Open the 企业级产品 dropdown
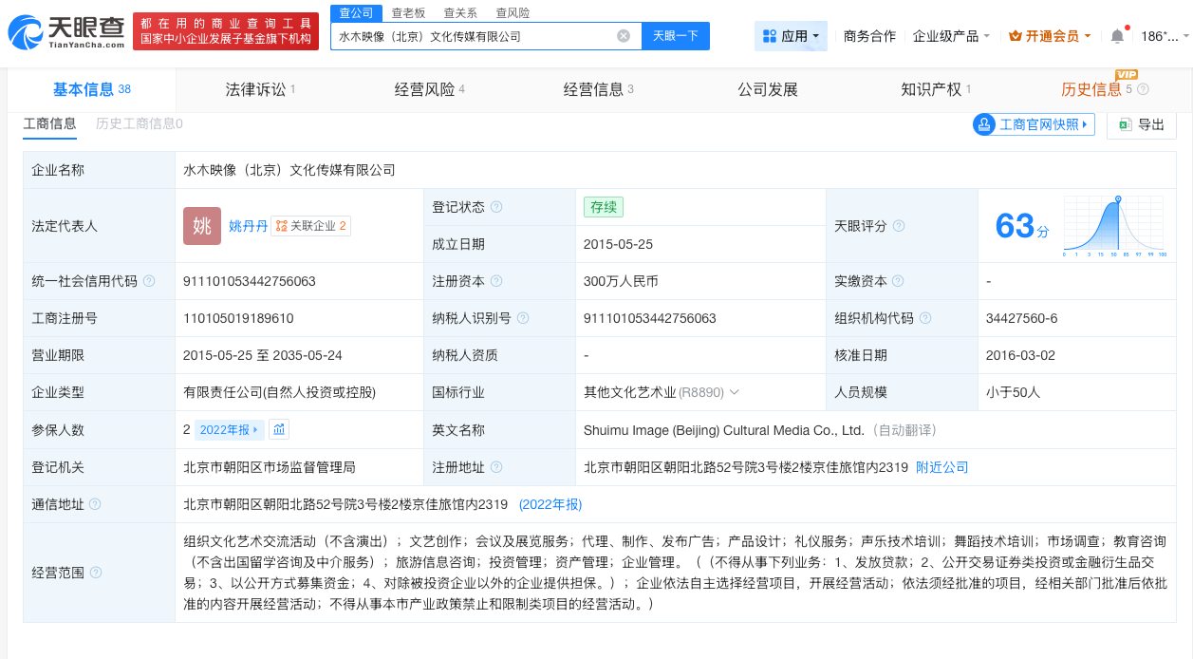Viewport: 1193px width, 659px height. tap(950, 35)
